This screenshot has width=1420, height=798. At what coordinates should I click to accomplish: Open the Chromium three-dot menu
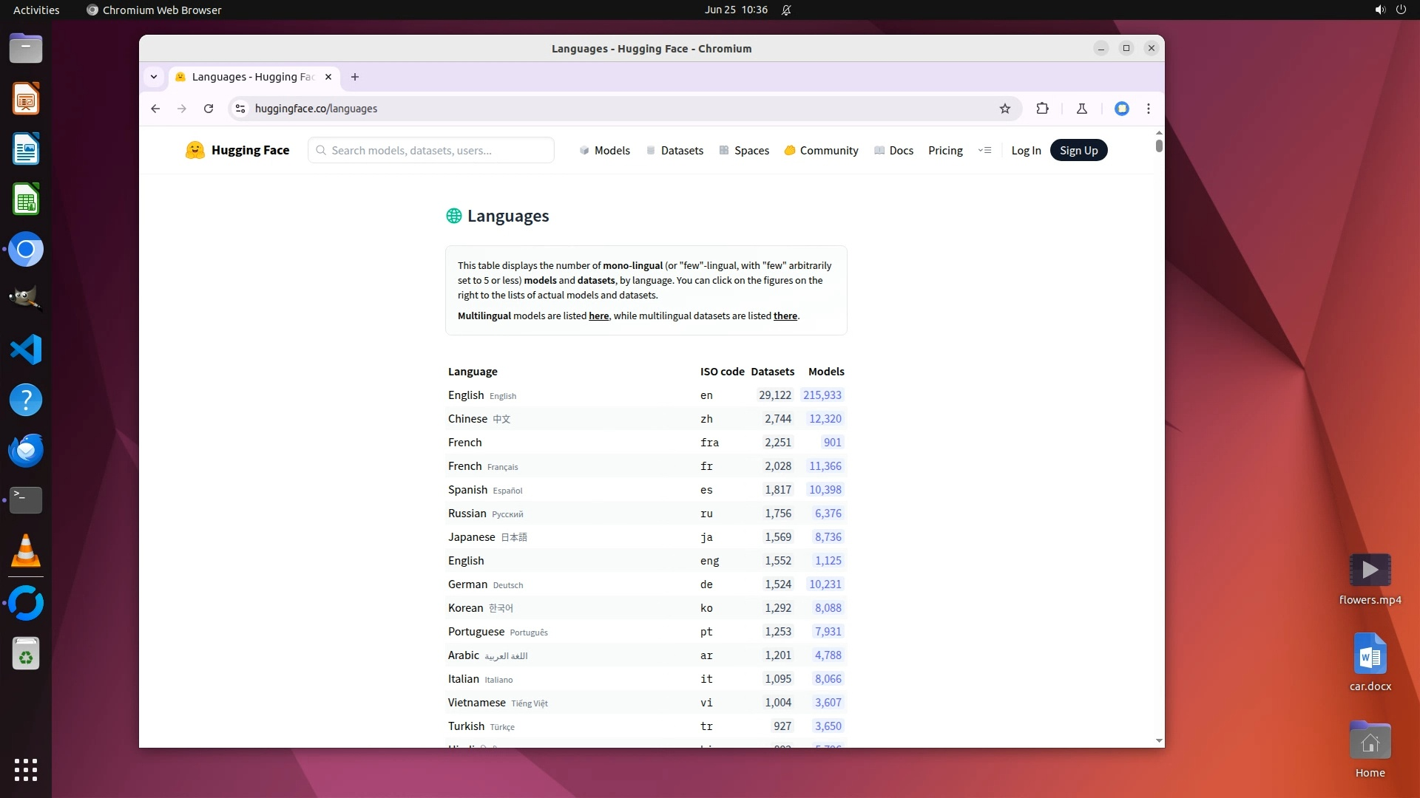pyautogui.click(x=1148, y=109)
